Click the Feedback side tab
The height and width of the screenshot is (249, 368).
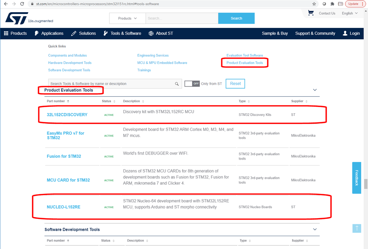pyautogui.click(x=357, y=178)
